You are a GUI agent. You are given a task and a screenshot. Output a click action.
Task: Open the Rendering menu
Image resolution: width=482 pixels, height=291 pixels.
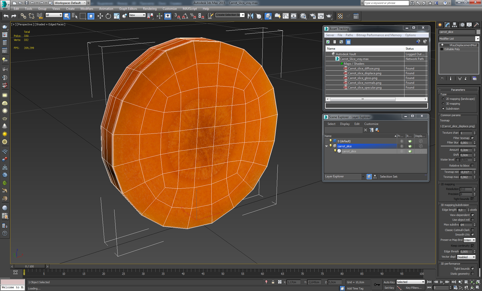[150, 9]
